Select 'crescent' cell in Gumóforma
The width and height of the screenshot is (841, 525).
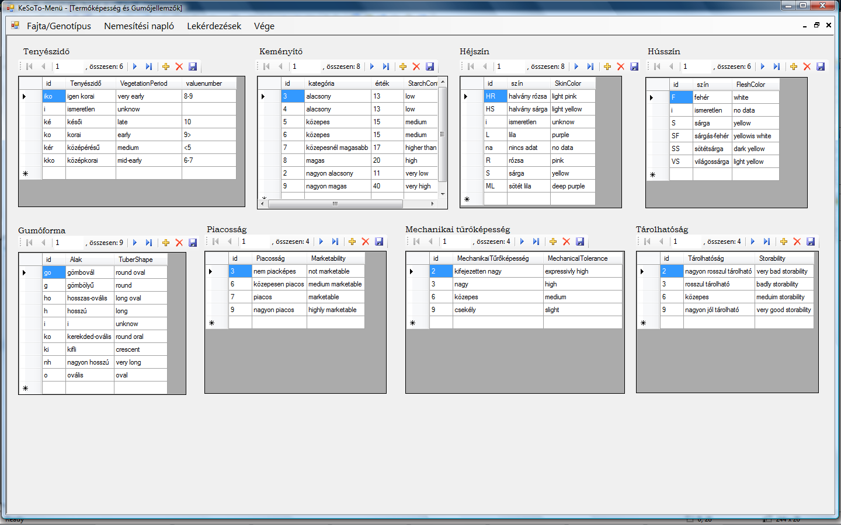(141, 349)
